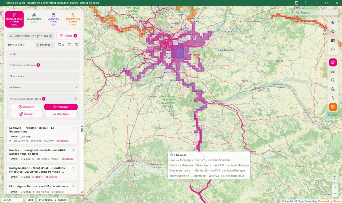Switch to Mes sorties Strava tab
Viewport: 342px width, 203px height.
pyautogui.click(x=73, y=19)
